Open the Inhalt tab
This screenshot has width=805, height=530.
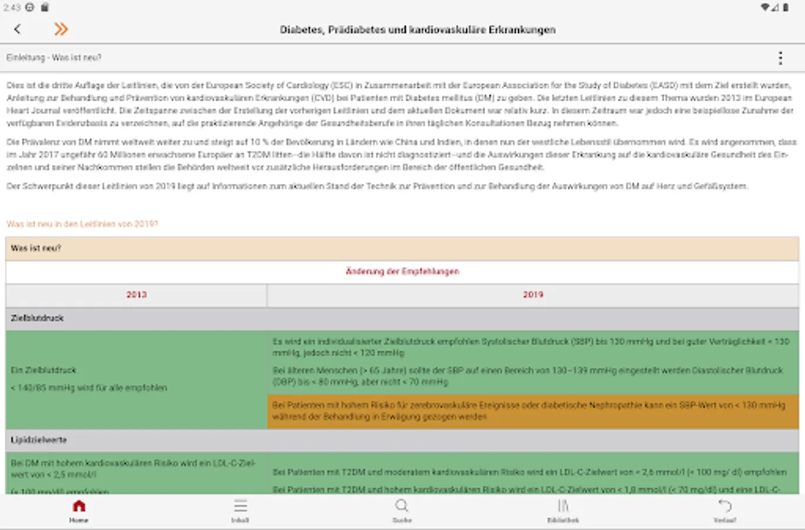[x=240, y=511]
